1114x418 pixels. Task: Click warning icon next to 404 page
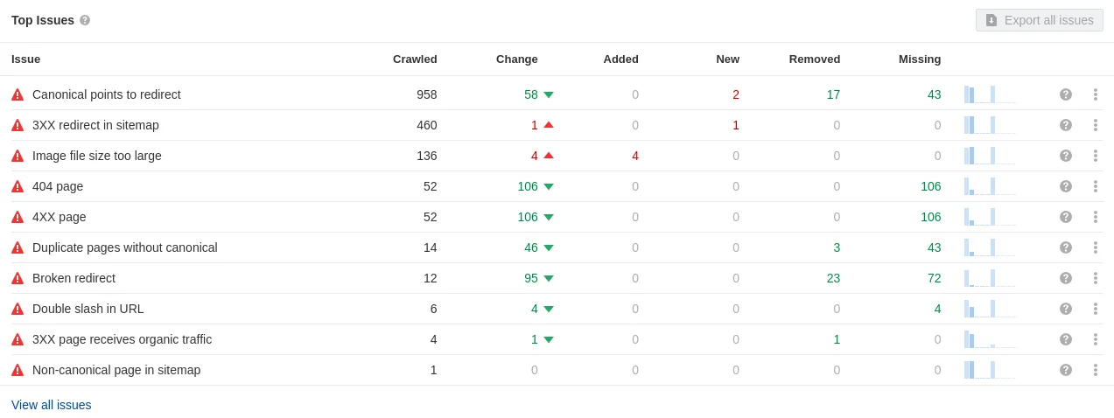(18, 186)
